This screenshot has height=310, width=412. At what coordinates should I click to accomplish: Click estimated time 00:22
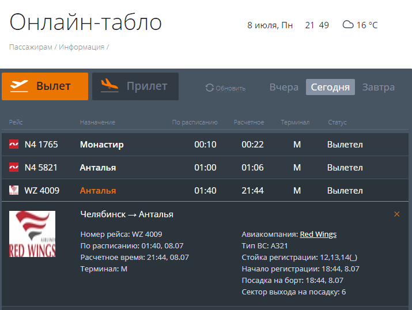click(x=252, y=145)
